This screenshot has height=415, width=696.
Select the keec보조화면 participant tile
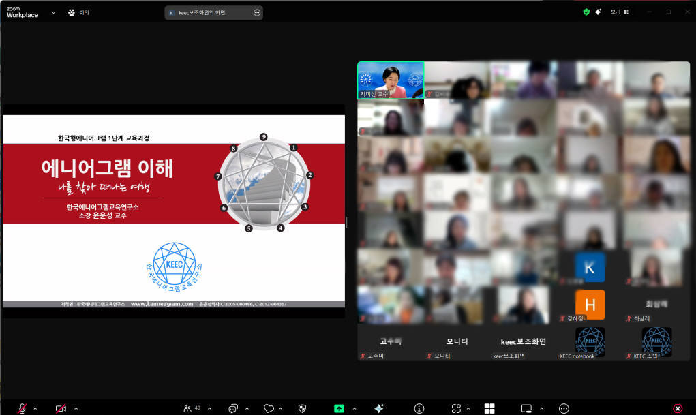coord(524,342)
